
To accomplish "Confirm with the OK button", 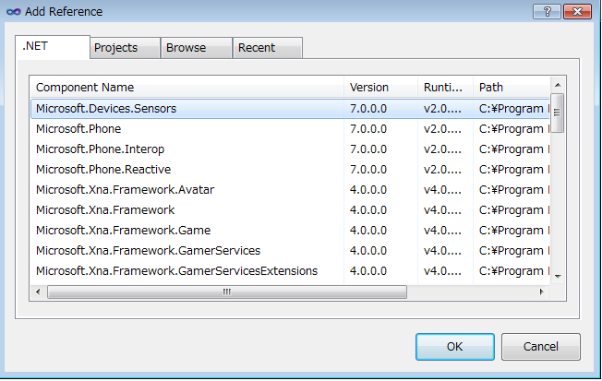I will pos(455,347).
